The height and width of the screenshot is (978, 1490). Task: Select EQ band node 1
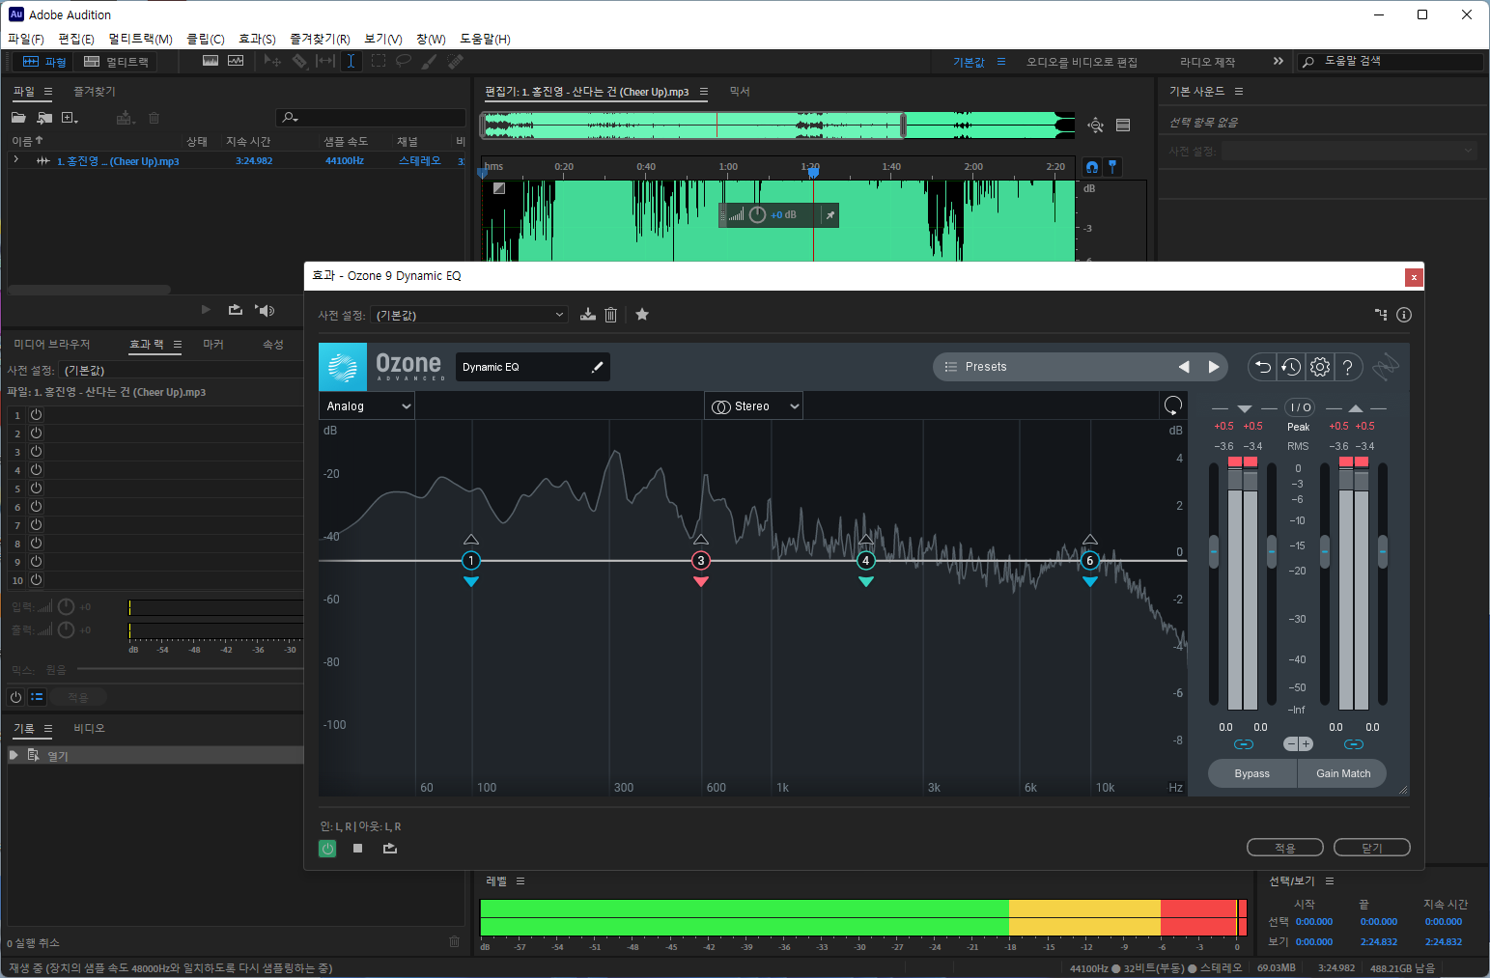click(x=471, y=561)
